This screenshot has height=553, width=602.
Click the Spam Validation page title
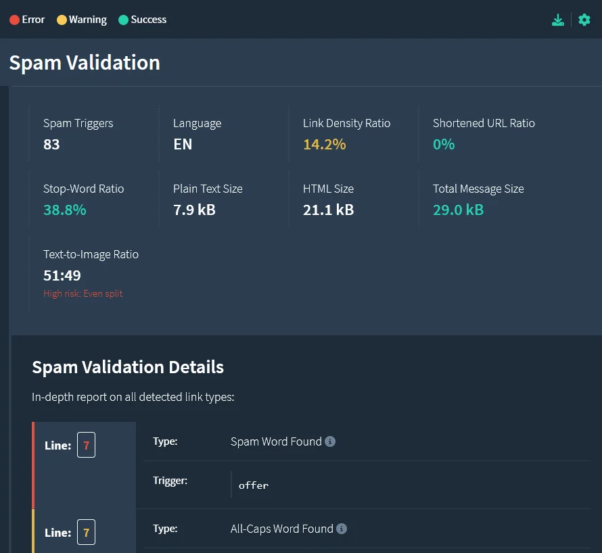point(85,62)
